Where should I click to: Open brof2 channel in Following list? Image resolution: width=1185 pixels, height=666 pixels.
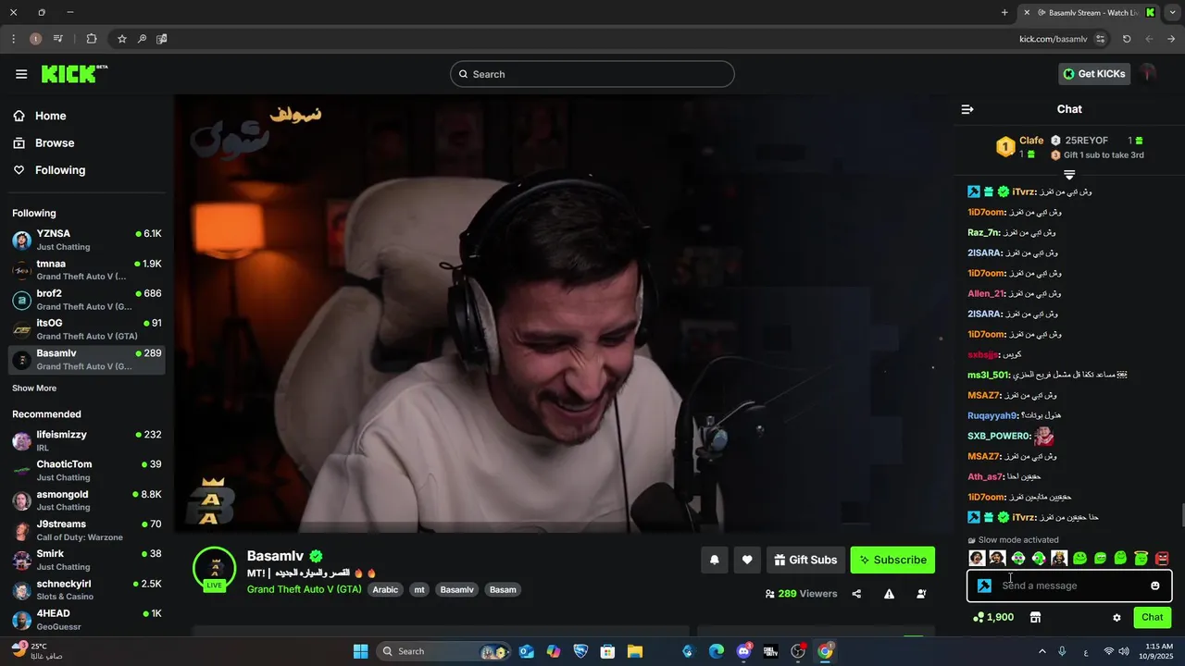coord(87,300)
